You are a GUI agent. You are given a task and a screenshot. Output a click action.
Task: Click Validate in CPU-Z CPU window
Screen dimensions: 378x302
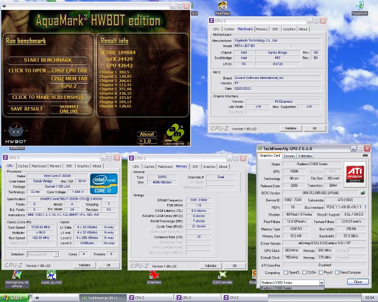pyautogui.click(x=85, y=265)
